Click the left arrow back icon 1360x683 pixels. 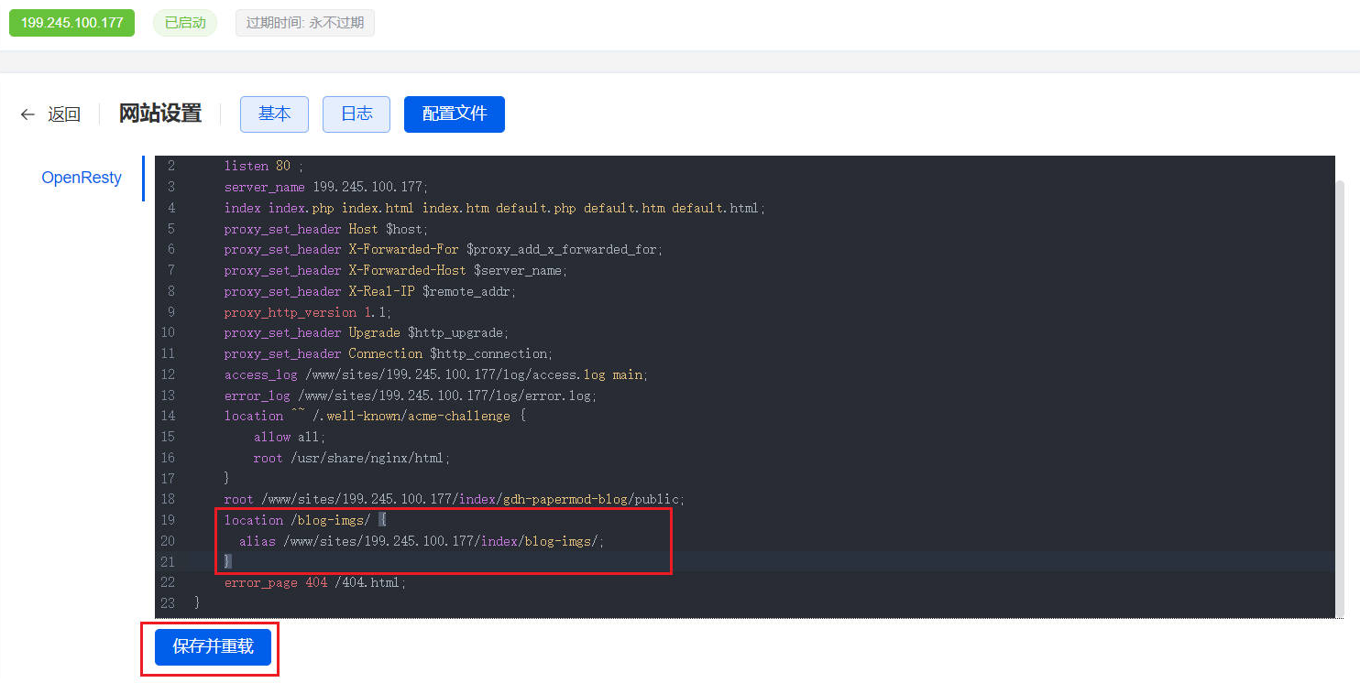(x=27, y=114)
